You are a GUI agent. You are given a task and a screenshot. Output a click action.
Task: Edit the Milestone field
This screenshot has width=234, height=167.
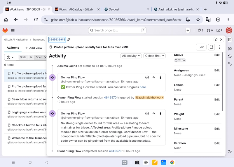coord(217,129)
